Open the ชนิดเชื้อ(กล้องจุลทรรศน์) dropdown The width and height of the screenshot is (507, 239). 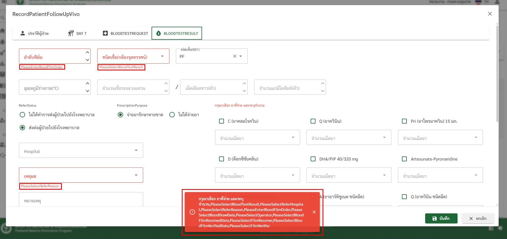[x=133, y=56]
